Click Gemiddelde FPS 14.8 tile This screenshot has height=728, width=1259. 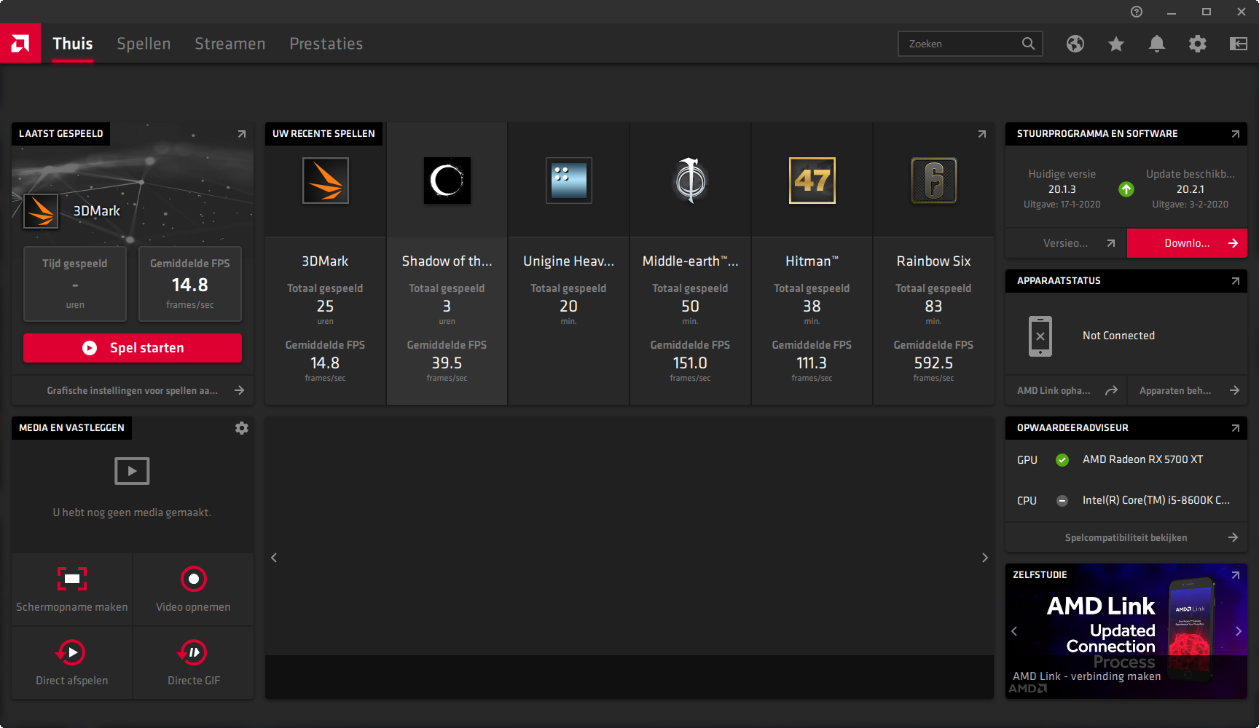[190, 284]
